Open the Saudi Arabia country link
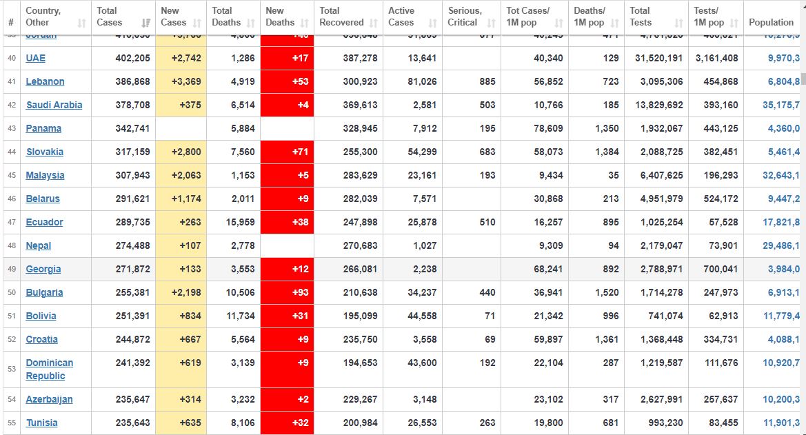The height and width of the screenshot is (435, 806). [x=54, y=105]
